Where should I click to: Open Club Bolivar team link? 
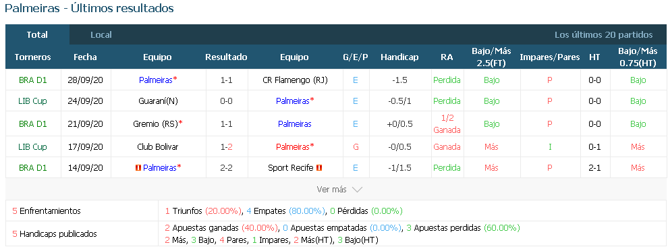pos(158,147)
